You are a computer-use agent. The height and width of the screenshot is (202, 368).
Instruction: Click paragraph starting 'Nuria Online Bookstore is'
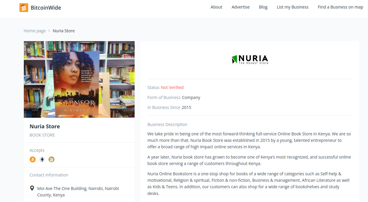tap(249, 184)
